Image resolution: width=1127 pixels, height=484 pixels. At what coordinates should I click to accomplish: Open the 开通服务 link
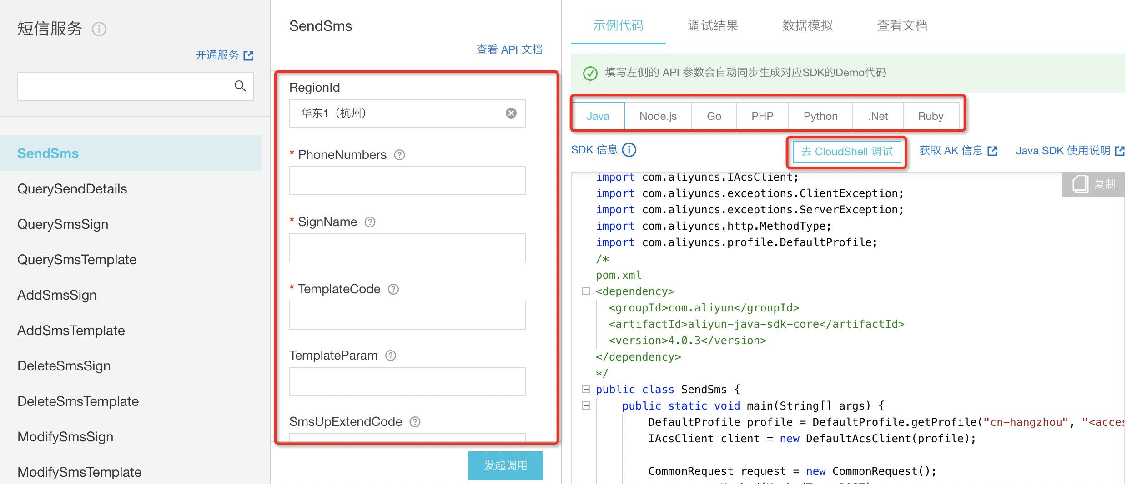pos(217,55)
